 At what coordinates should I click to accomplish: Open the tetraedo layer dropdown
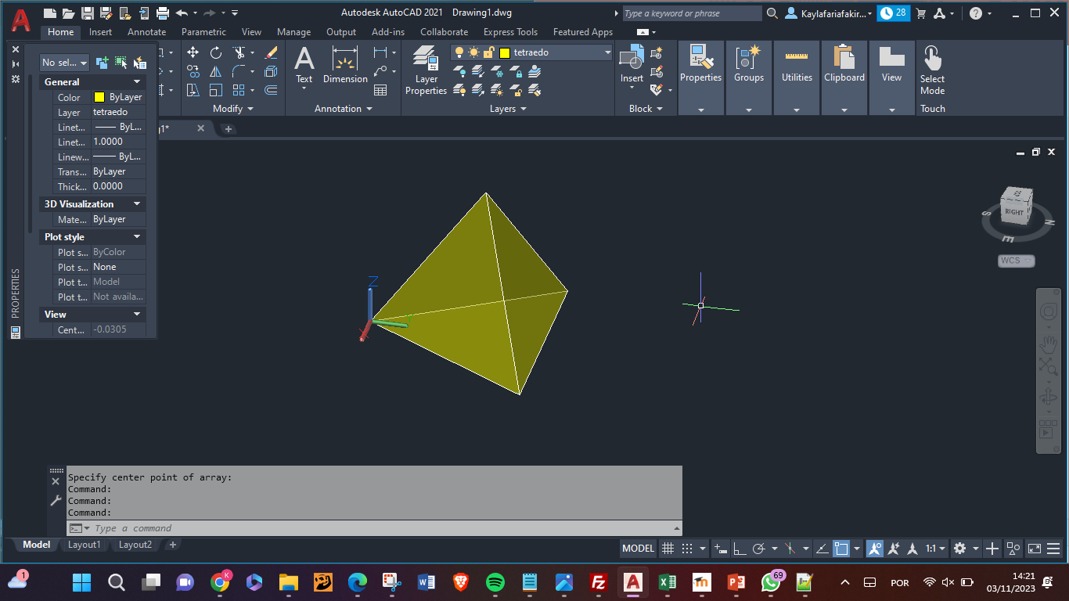607,52
